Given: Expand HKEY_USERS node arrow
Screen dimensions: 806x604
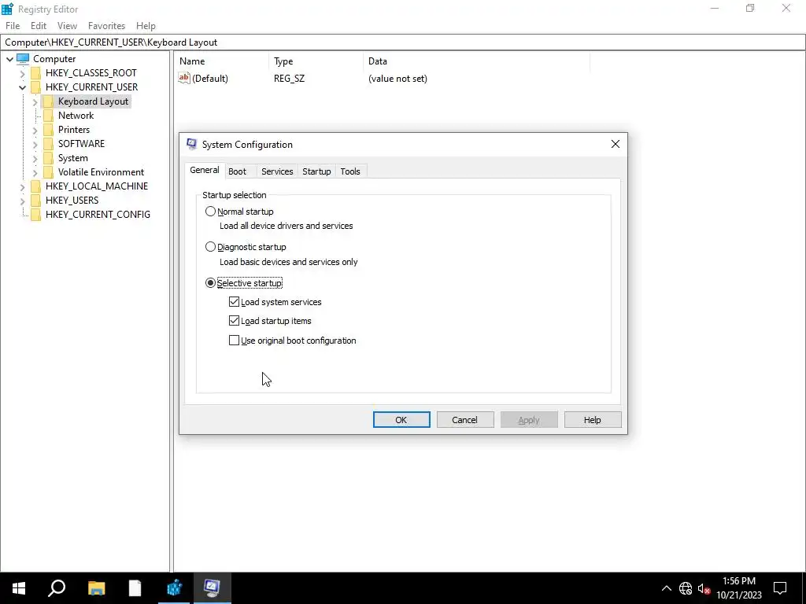Looking at the screenshot, I should [22, 201].
